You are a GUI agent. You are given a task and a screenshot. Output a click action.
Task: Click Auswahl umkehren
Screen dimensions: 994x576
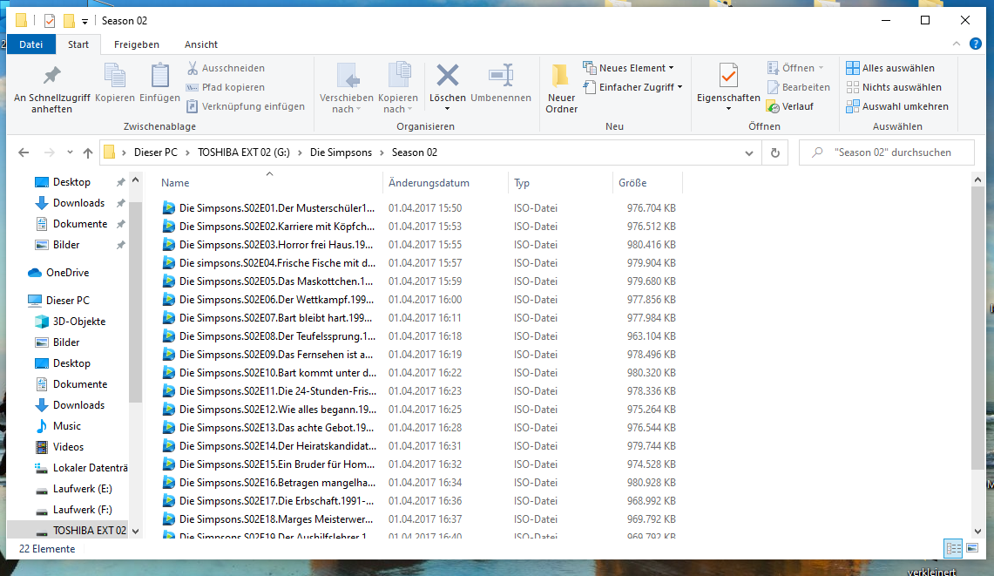897,106
